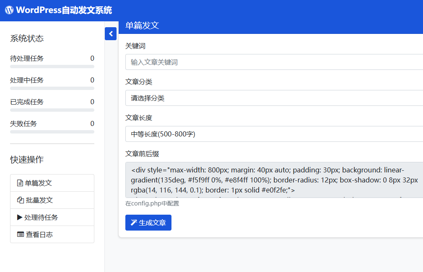Click the magic wand icon on 生成文章
423x272 pixels.
134,223
